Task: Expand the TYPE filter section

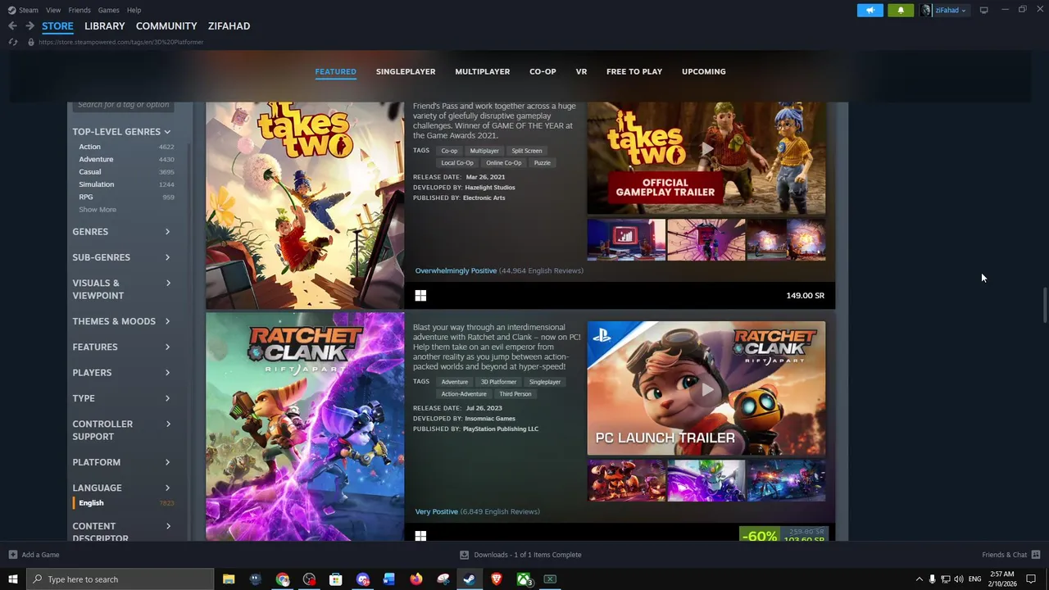Action: coord(121,398)
